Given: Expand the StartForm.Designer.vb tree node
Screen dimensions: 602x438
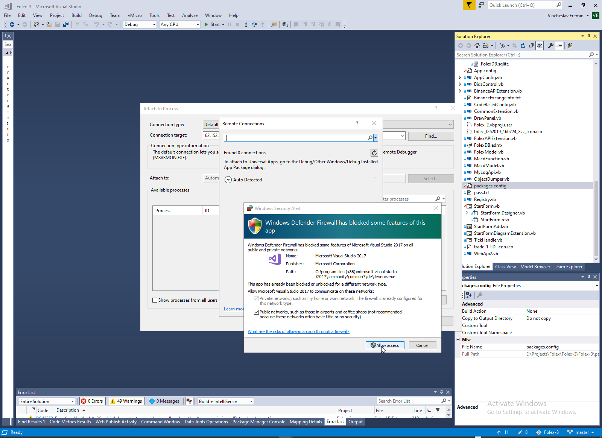Looking at the screenshot, I should [x=467, y=213].
